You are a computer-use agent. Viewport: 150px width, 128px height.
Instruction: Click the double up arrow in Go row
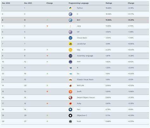click(x=47, y=74)
